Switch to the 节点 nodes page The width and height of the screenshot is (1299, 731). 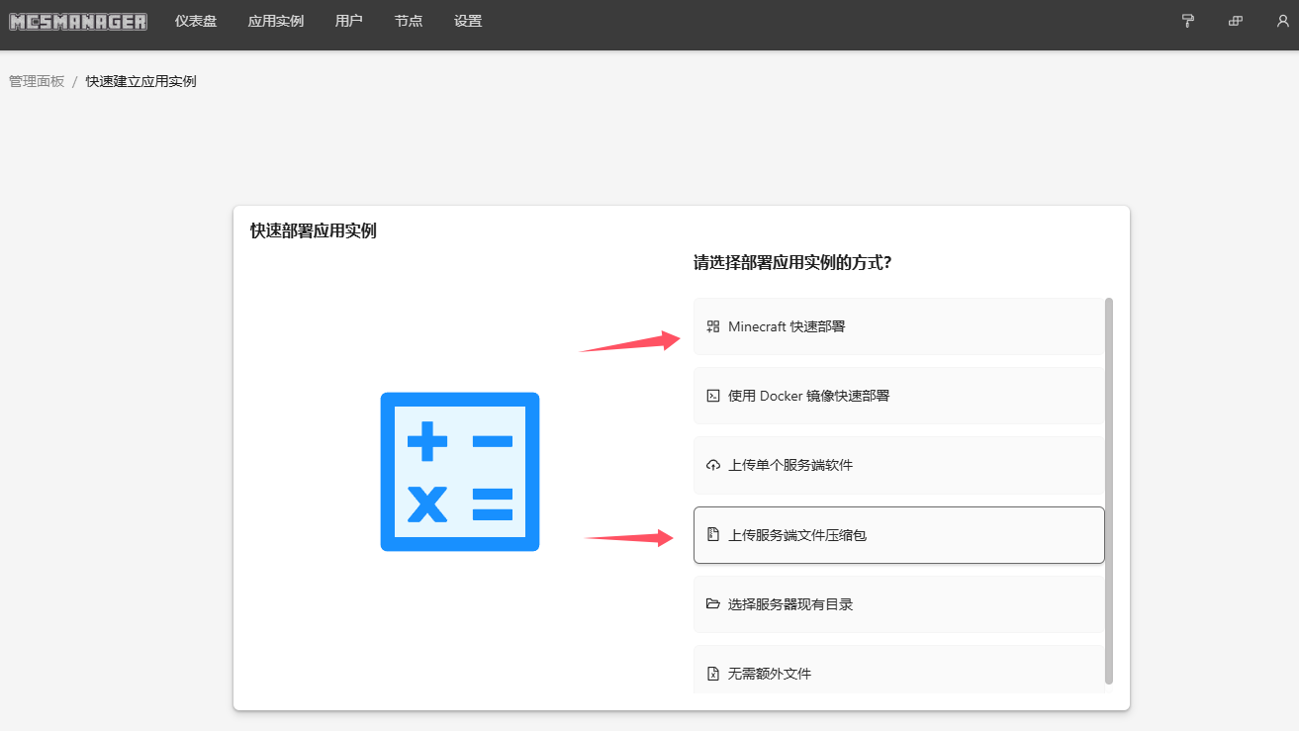[409, 21]
